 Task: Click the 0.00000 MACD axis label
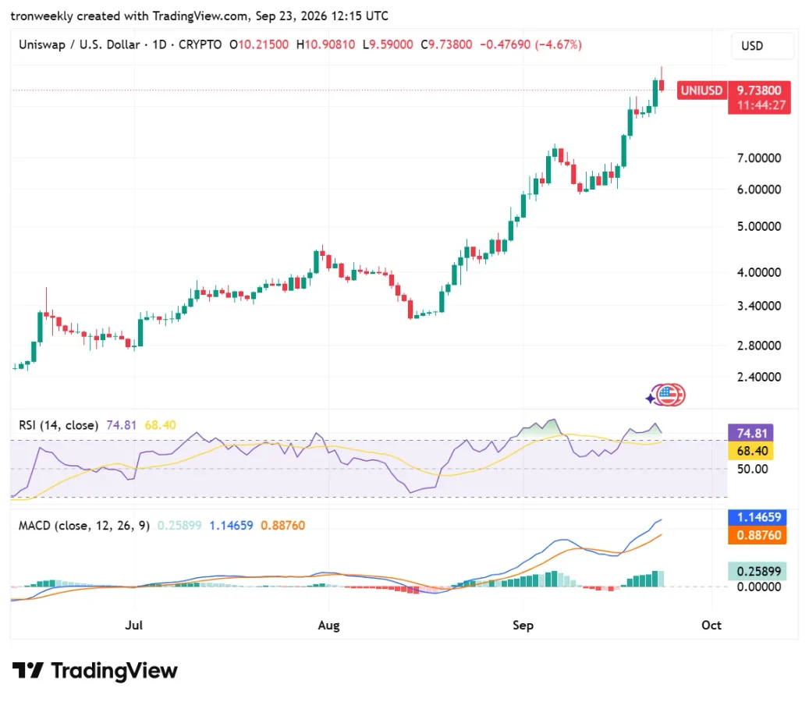pos(758,587)
